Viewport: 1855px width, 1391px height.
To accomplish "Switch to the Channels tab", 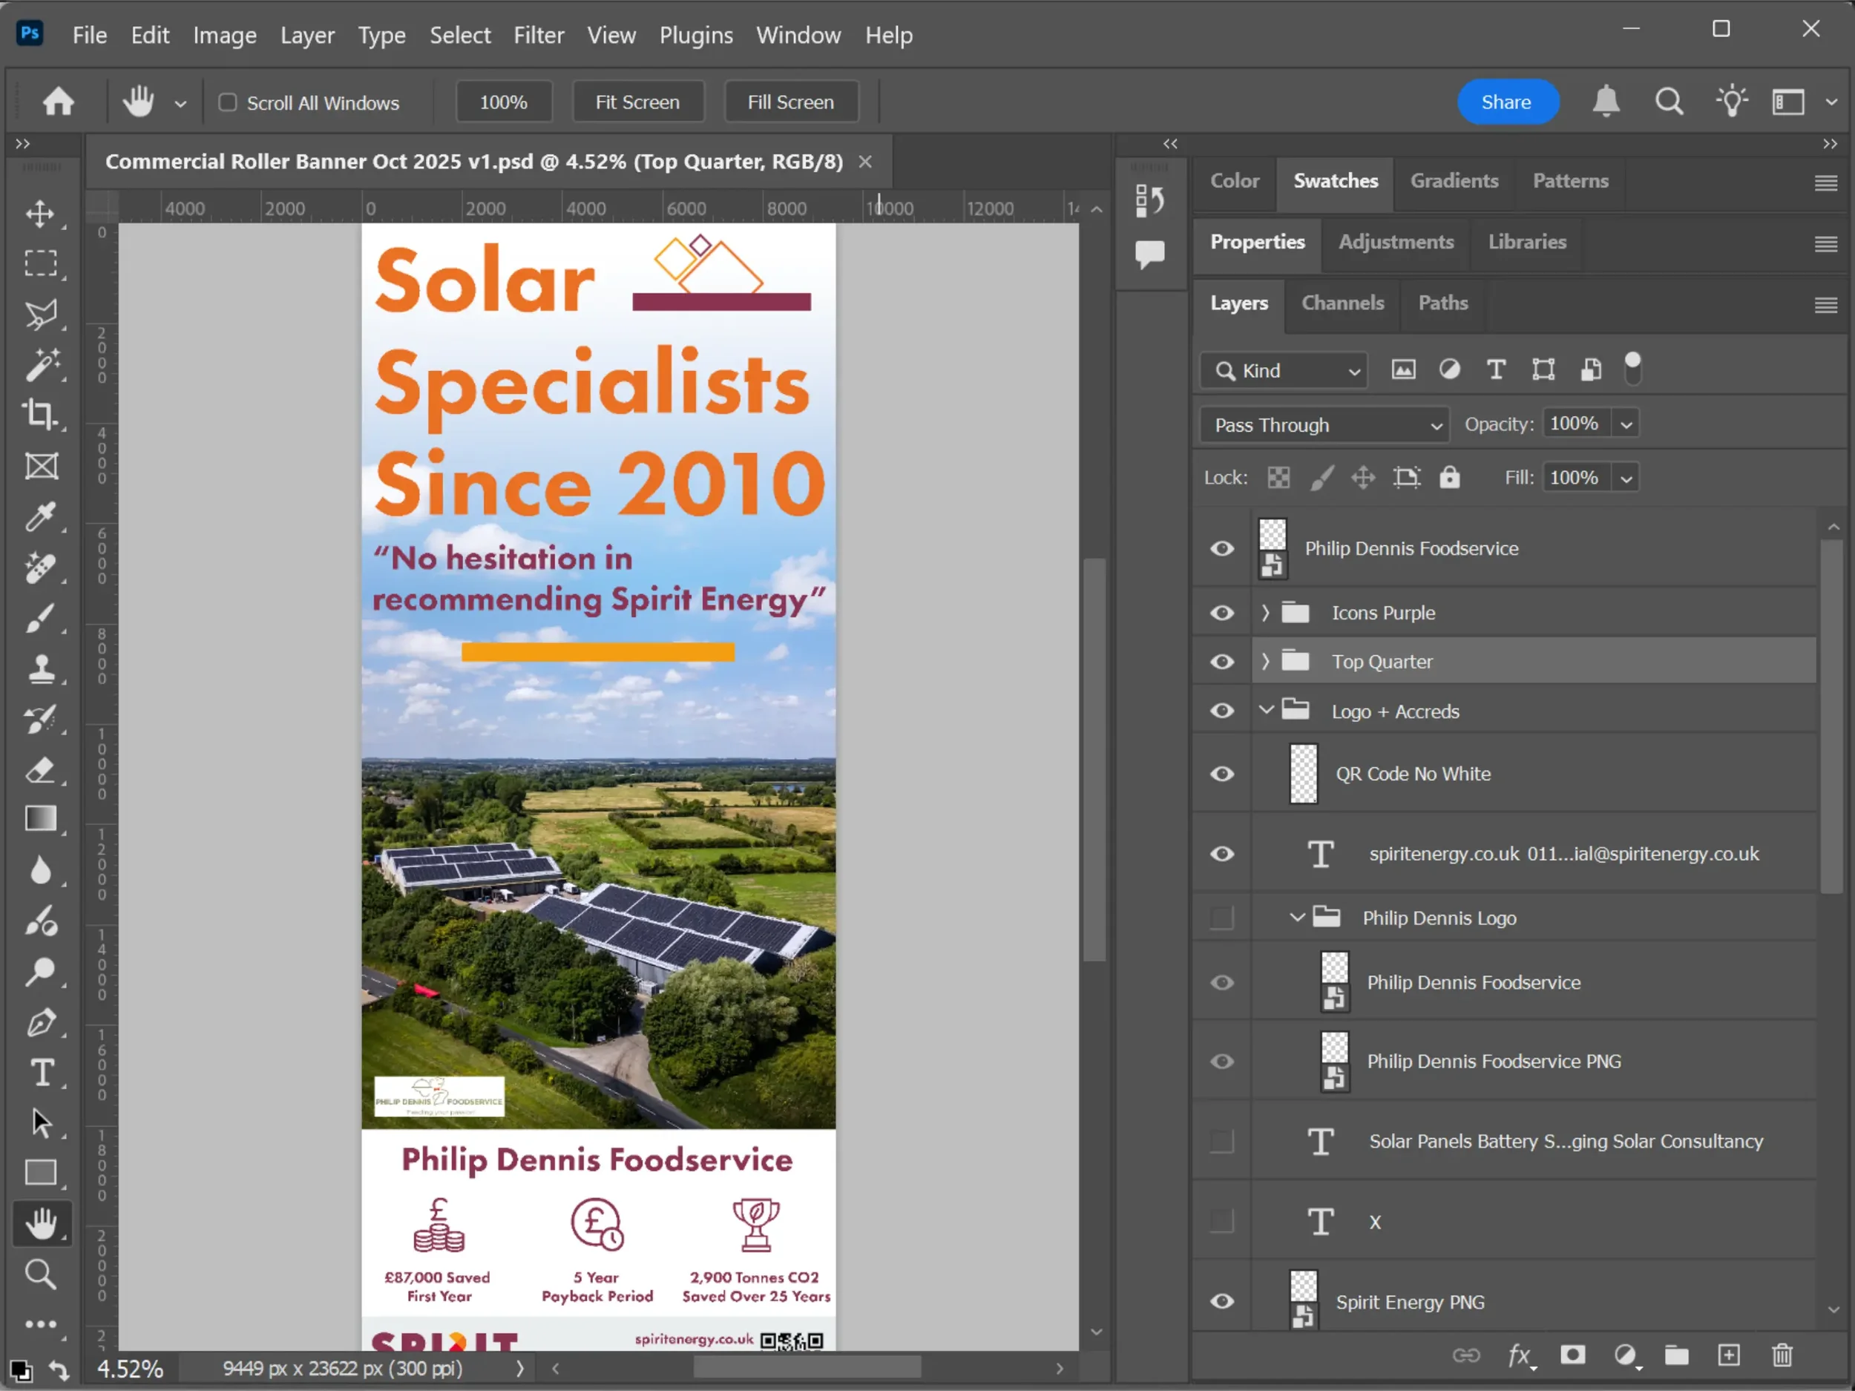I will [1342, 303].
